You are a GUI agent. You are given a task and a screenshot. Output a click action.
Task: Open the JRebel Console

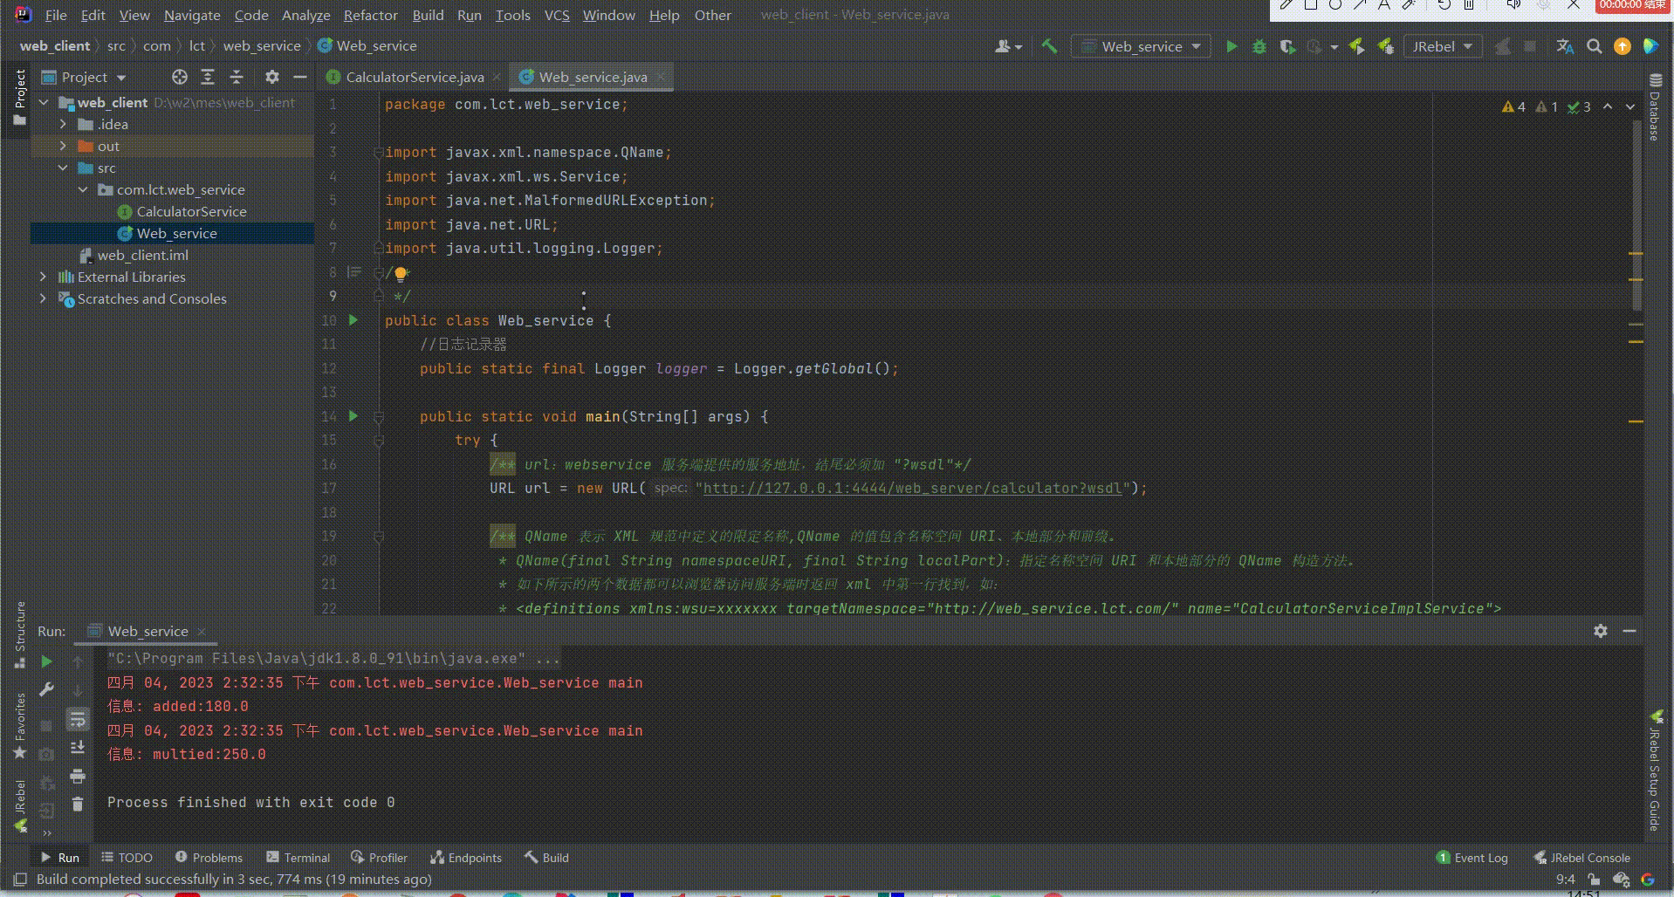1581,858
